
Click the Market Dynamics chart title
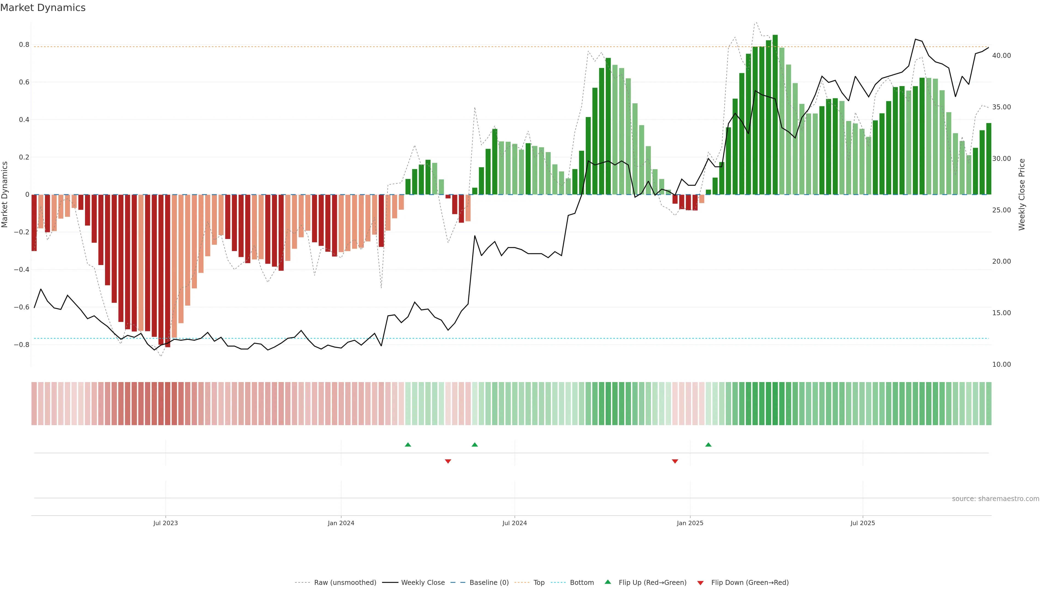(x=43, y=8)
